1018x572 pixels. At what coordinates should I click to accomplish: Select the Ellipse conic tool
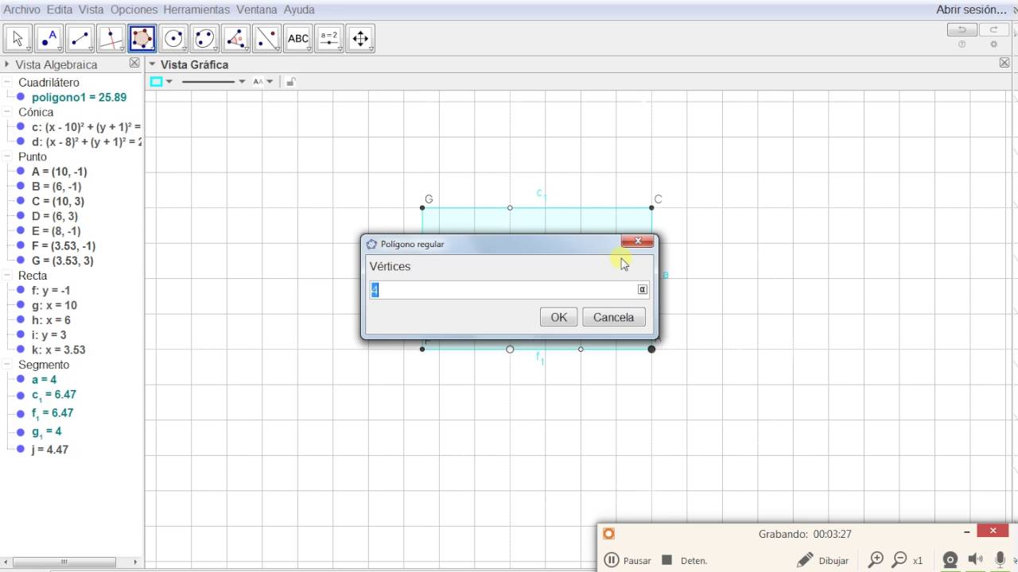(x=204, y=38)
